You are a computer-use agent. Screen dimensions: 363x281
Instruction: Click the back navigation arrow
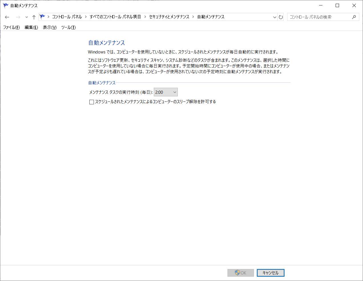[x=7, y=17]
